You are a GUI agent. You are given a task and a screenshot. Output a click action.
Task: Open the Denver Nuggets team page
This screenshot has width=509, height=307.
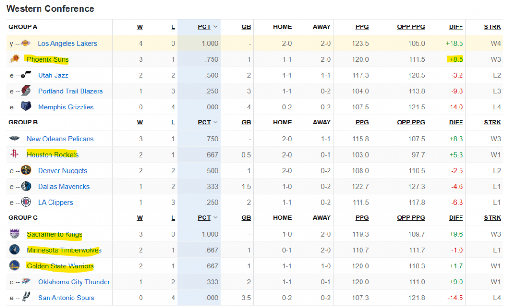pyautogui.click(x=63, y=171)
